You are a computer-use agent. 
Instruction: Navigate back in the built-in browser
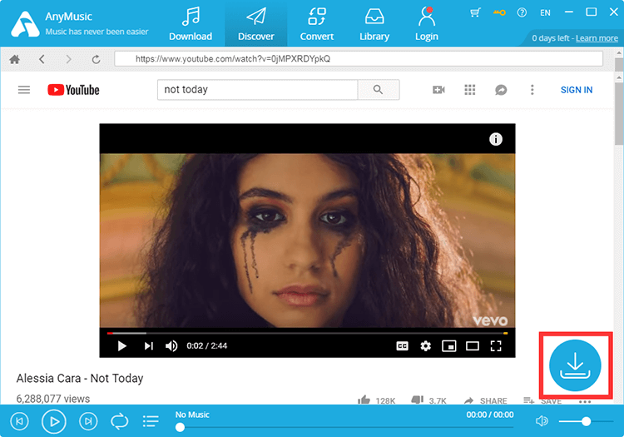(x=42, y=59)
